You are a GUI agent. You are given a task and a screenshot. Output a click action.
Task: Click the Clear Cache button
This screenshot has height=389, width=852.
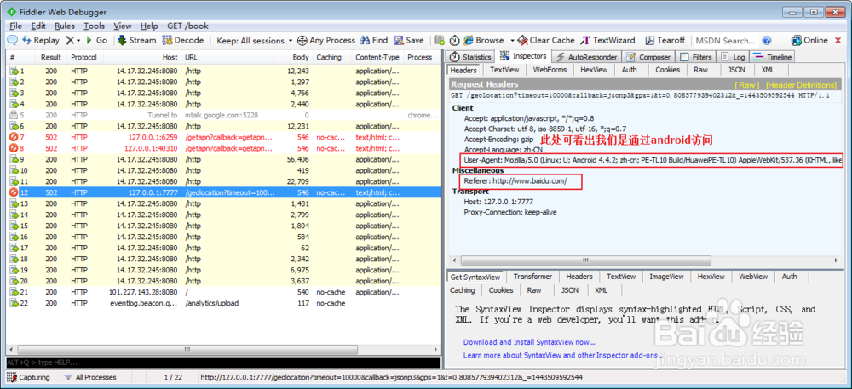[x=546, y=40]
